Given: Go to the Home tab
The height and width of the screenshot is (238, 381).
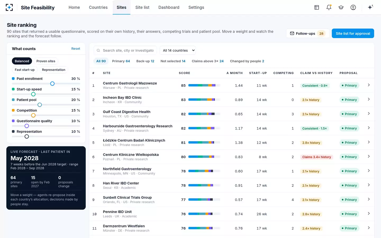Looking at the screenshot, I should click(74, 7).
